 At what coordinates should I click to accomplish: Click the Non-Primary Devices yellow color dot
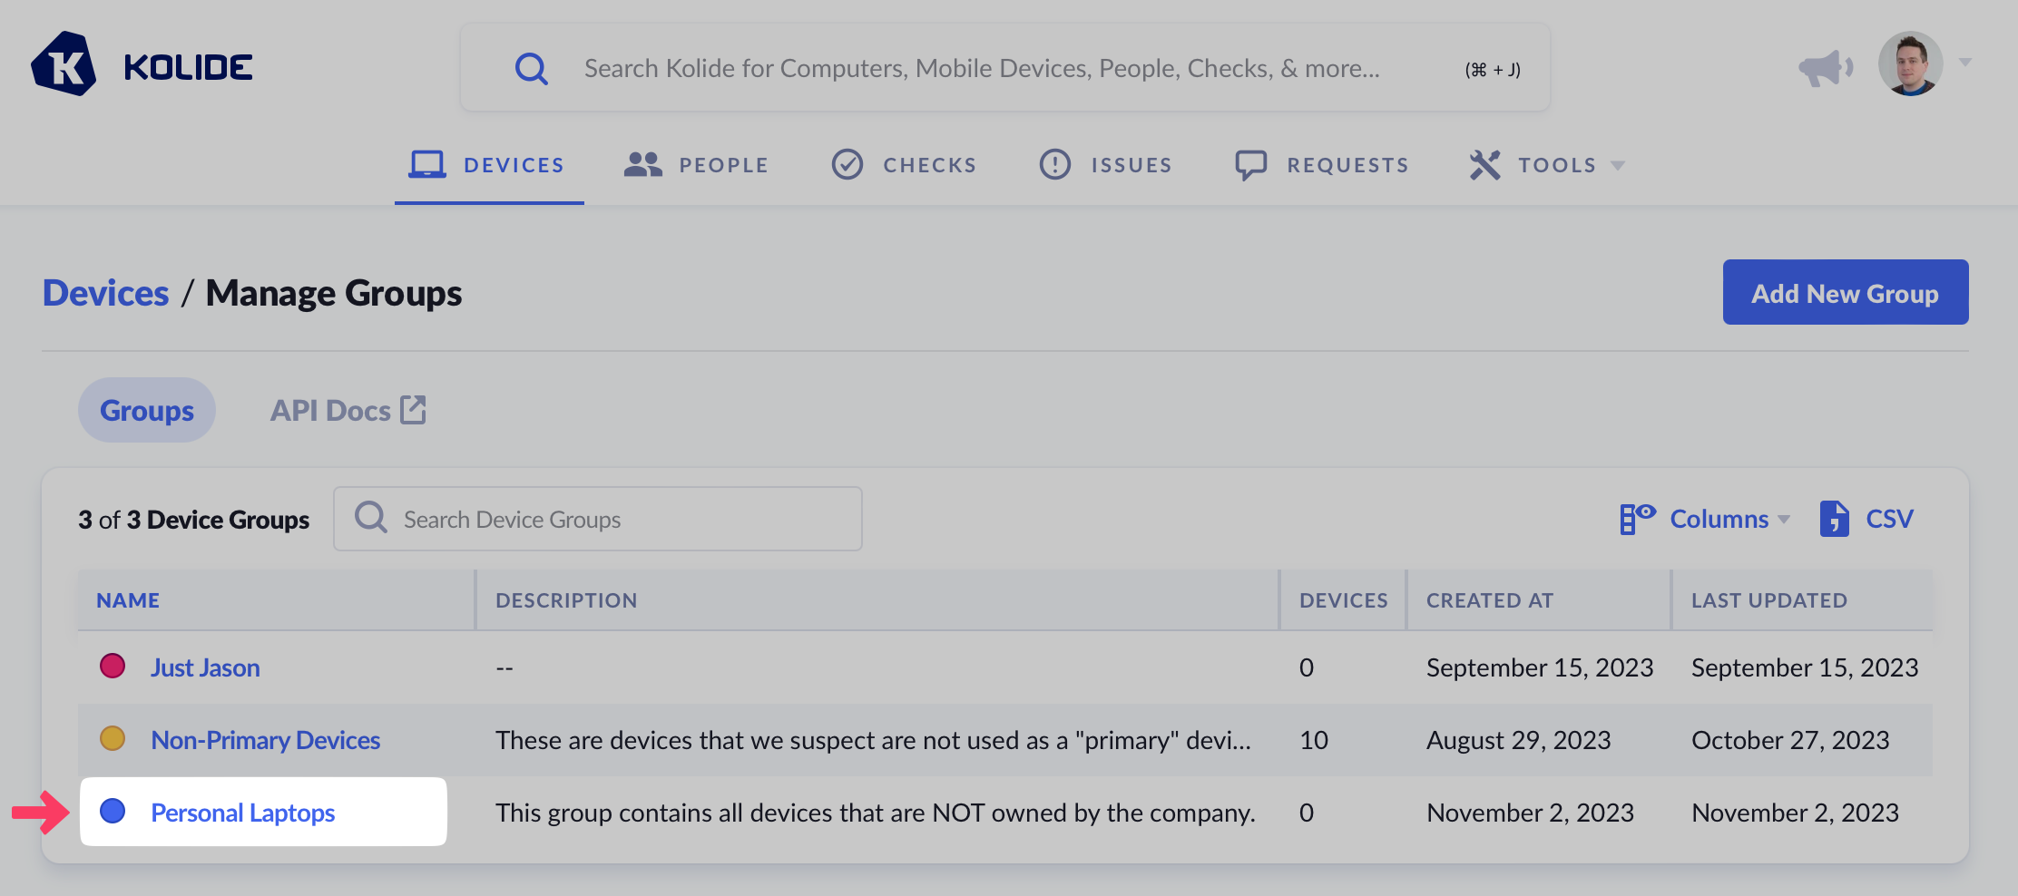[113, 739]
